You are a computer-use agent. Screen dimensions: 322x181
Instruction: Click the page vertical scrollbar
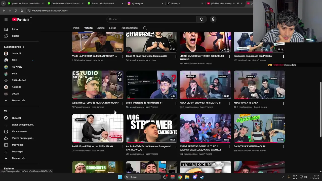click(x=320, y=109)
